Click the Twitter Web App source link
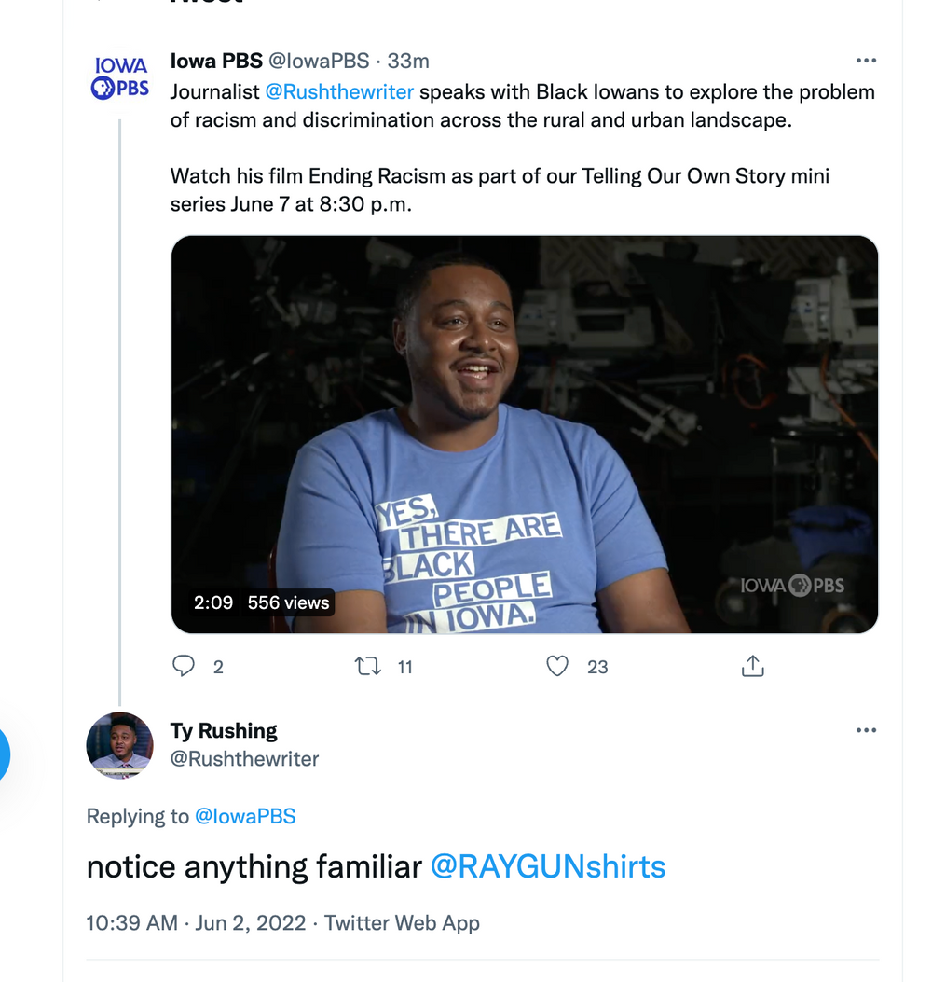The image size is (932, 982). [401, 923]
